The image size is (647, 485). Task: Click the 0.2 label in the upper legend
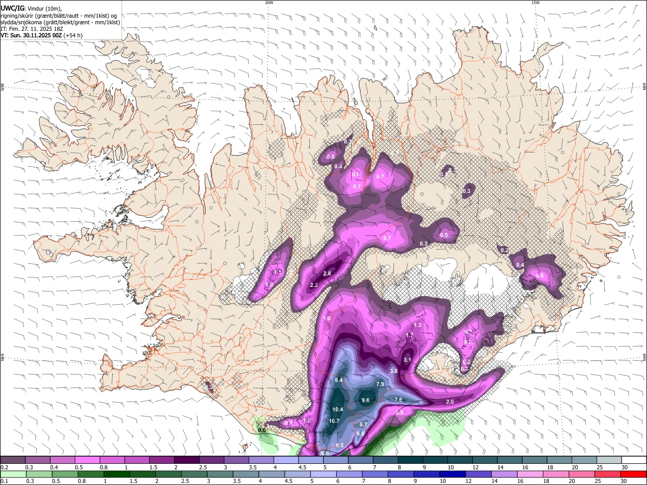point(4,467)
